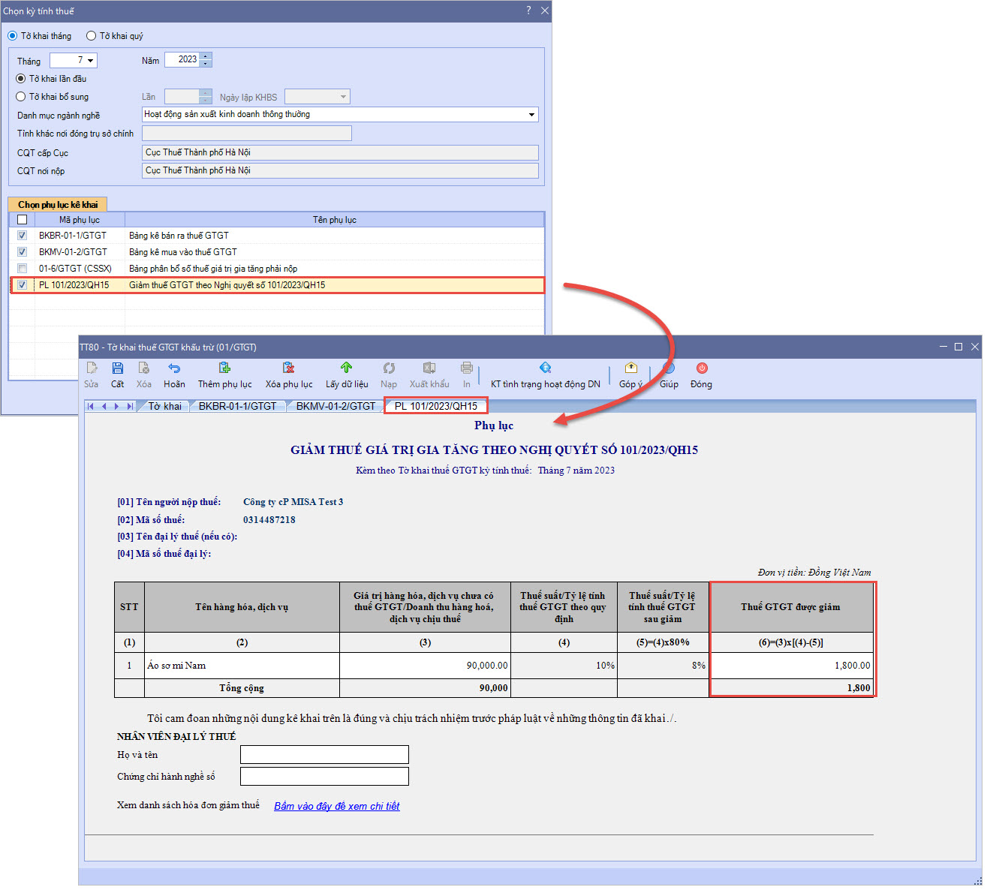The image size is (993, 890).
Task: Click KT tình trạng hoạt động DN icon
Action: pos(545,368)
